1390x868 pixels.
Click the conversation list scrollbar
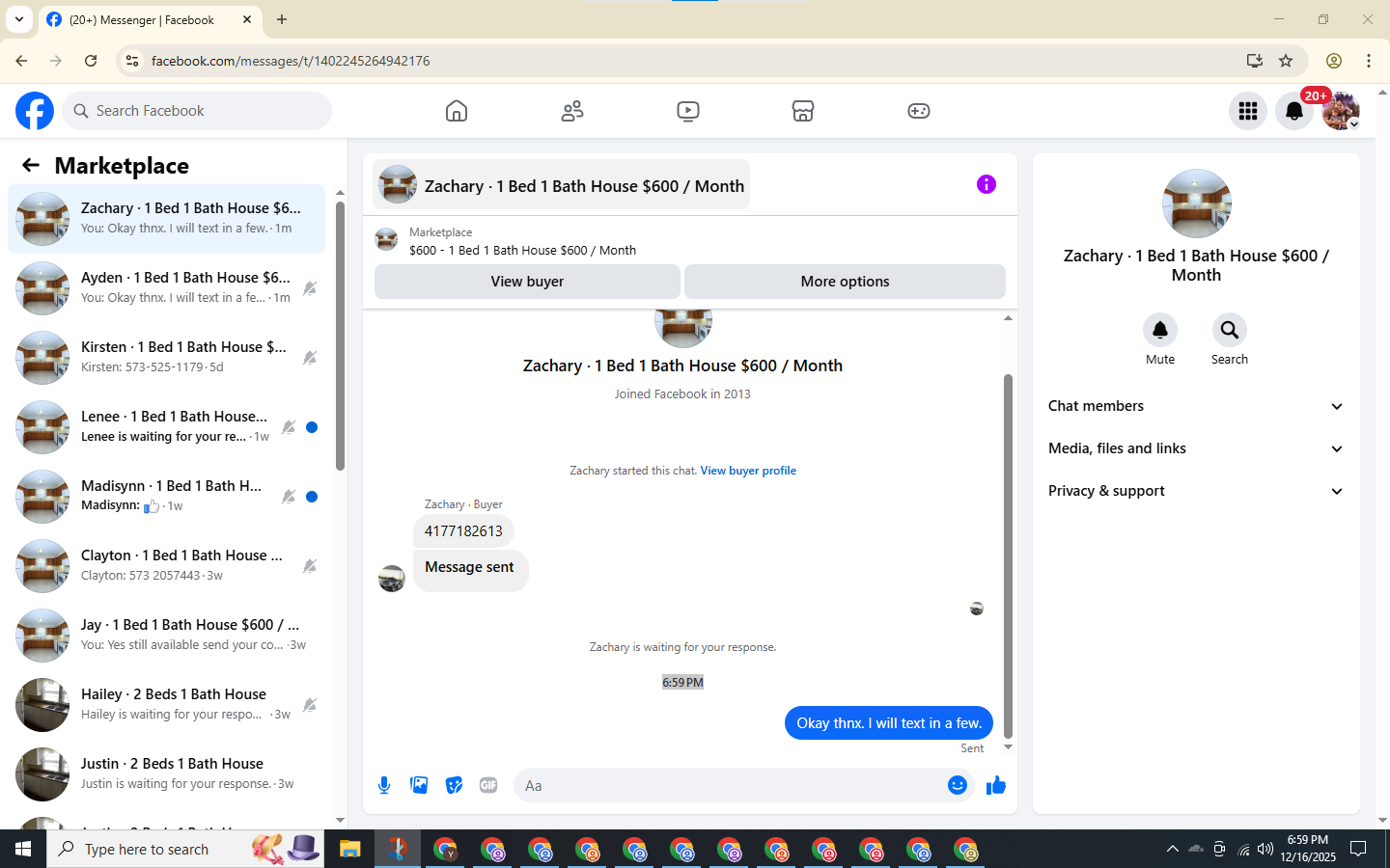[340, 335]
